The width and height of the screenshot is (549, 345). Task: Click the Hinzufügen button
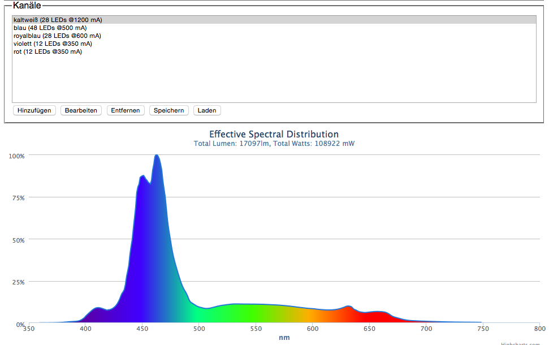pyautogui.click(x=34, y=110)
